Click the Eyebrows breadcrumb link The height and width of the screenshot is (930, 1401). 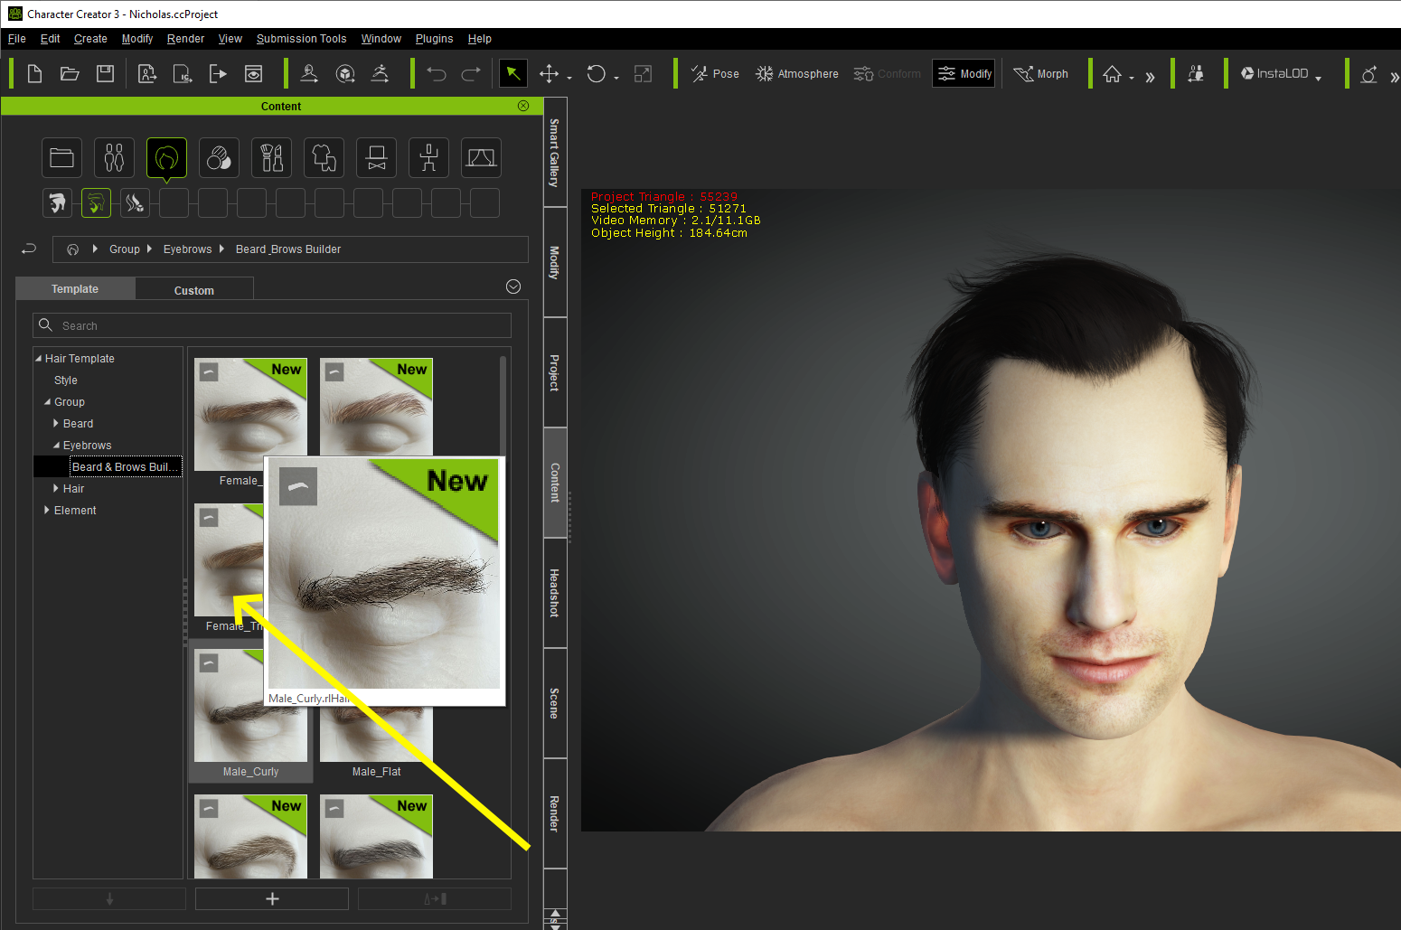pos(187,249)
